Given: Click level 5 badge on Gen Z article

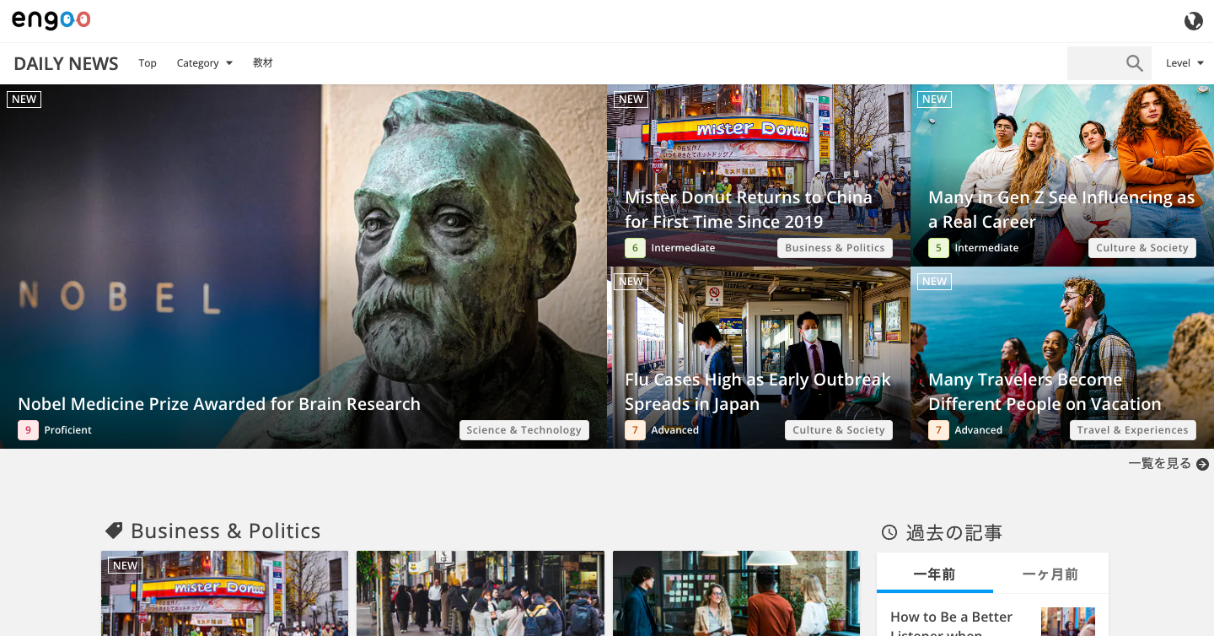Looking at the screenshot, I should point(938,248).
